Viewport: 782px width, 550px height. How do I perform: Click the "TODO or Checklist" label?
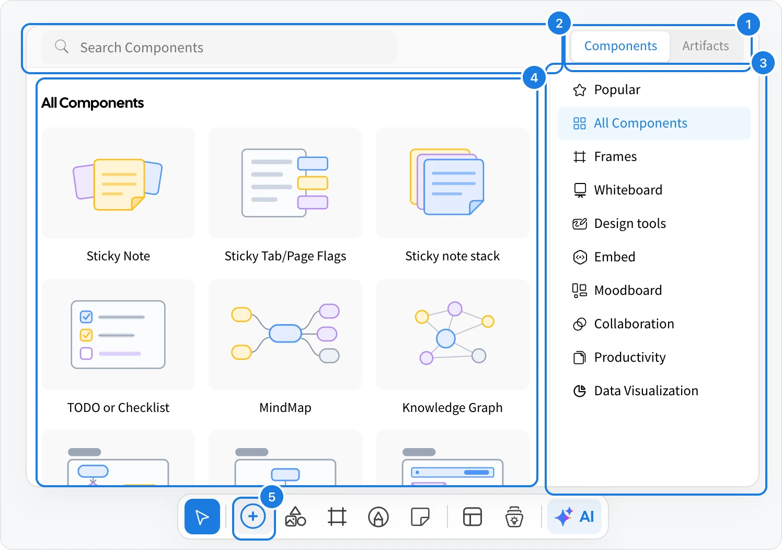tap(118, 408)
